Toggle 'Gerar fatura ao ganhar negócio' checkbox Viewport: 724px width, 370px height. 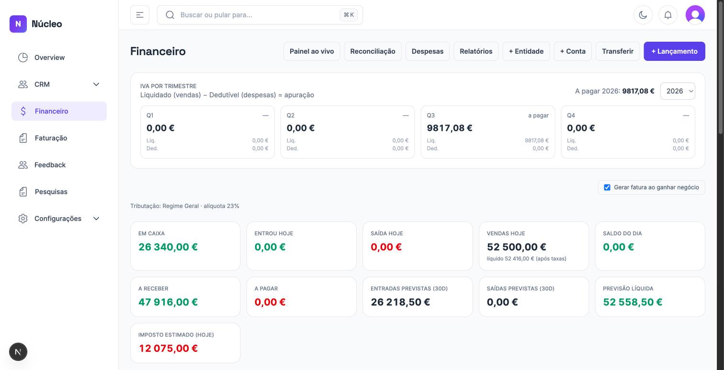(607, 187)
